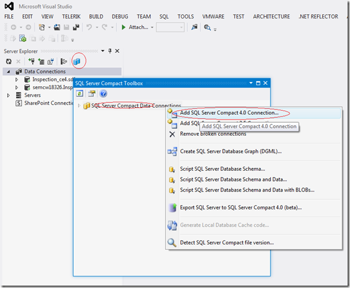Expand the Inspection_ce4.sdf connection
This screenshot has height=288, width=350.
point(17,79)
